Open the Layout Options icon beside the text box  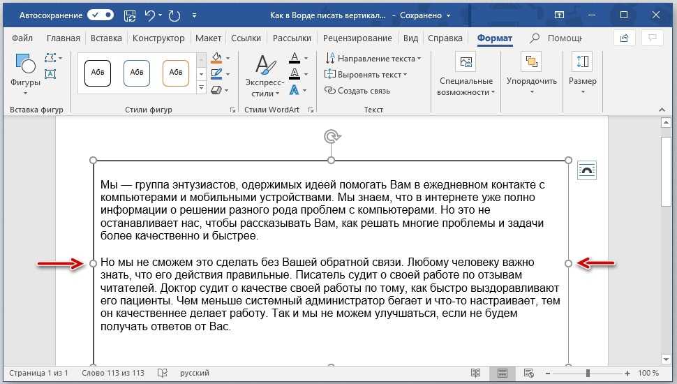[x=587, y=170]
